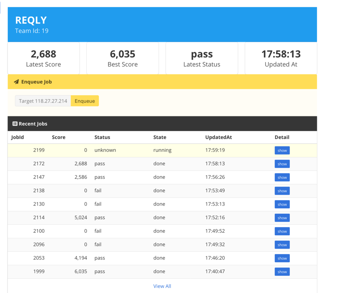The image size is (338, 293).
Task: Click the REQLY team title
Action: pos(31,20)
